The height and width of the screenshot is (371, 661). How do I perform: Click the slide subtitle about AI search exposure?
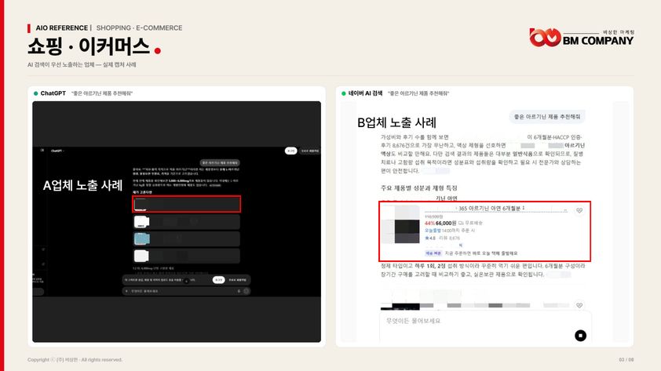(82, 64)
